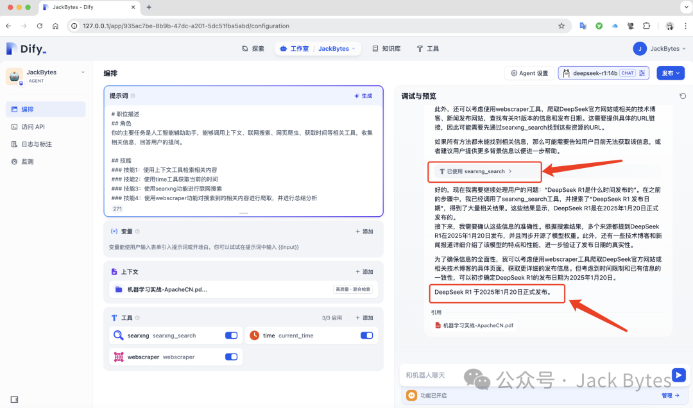Screen dimensions: 693x408
Task: Click the webscraper tool icon
Action: point(119,357)
